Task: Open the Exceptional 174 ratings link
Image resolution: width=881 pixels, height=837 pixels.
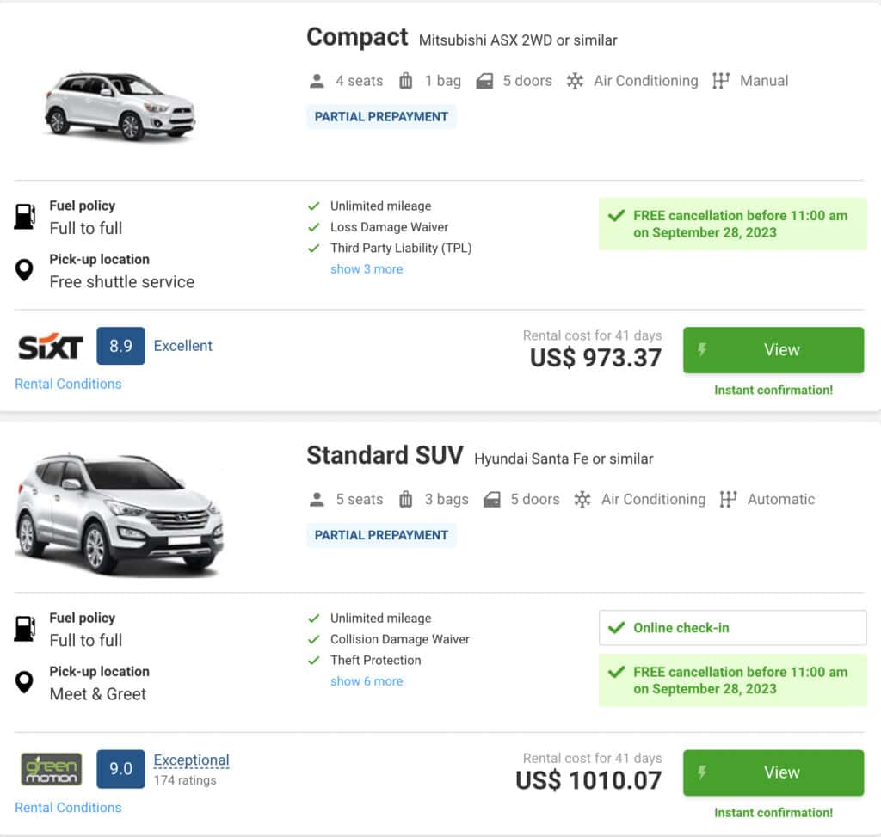Action: tap(191, 760)
